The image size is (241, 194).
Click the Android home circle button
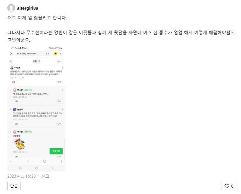36,168
